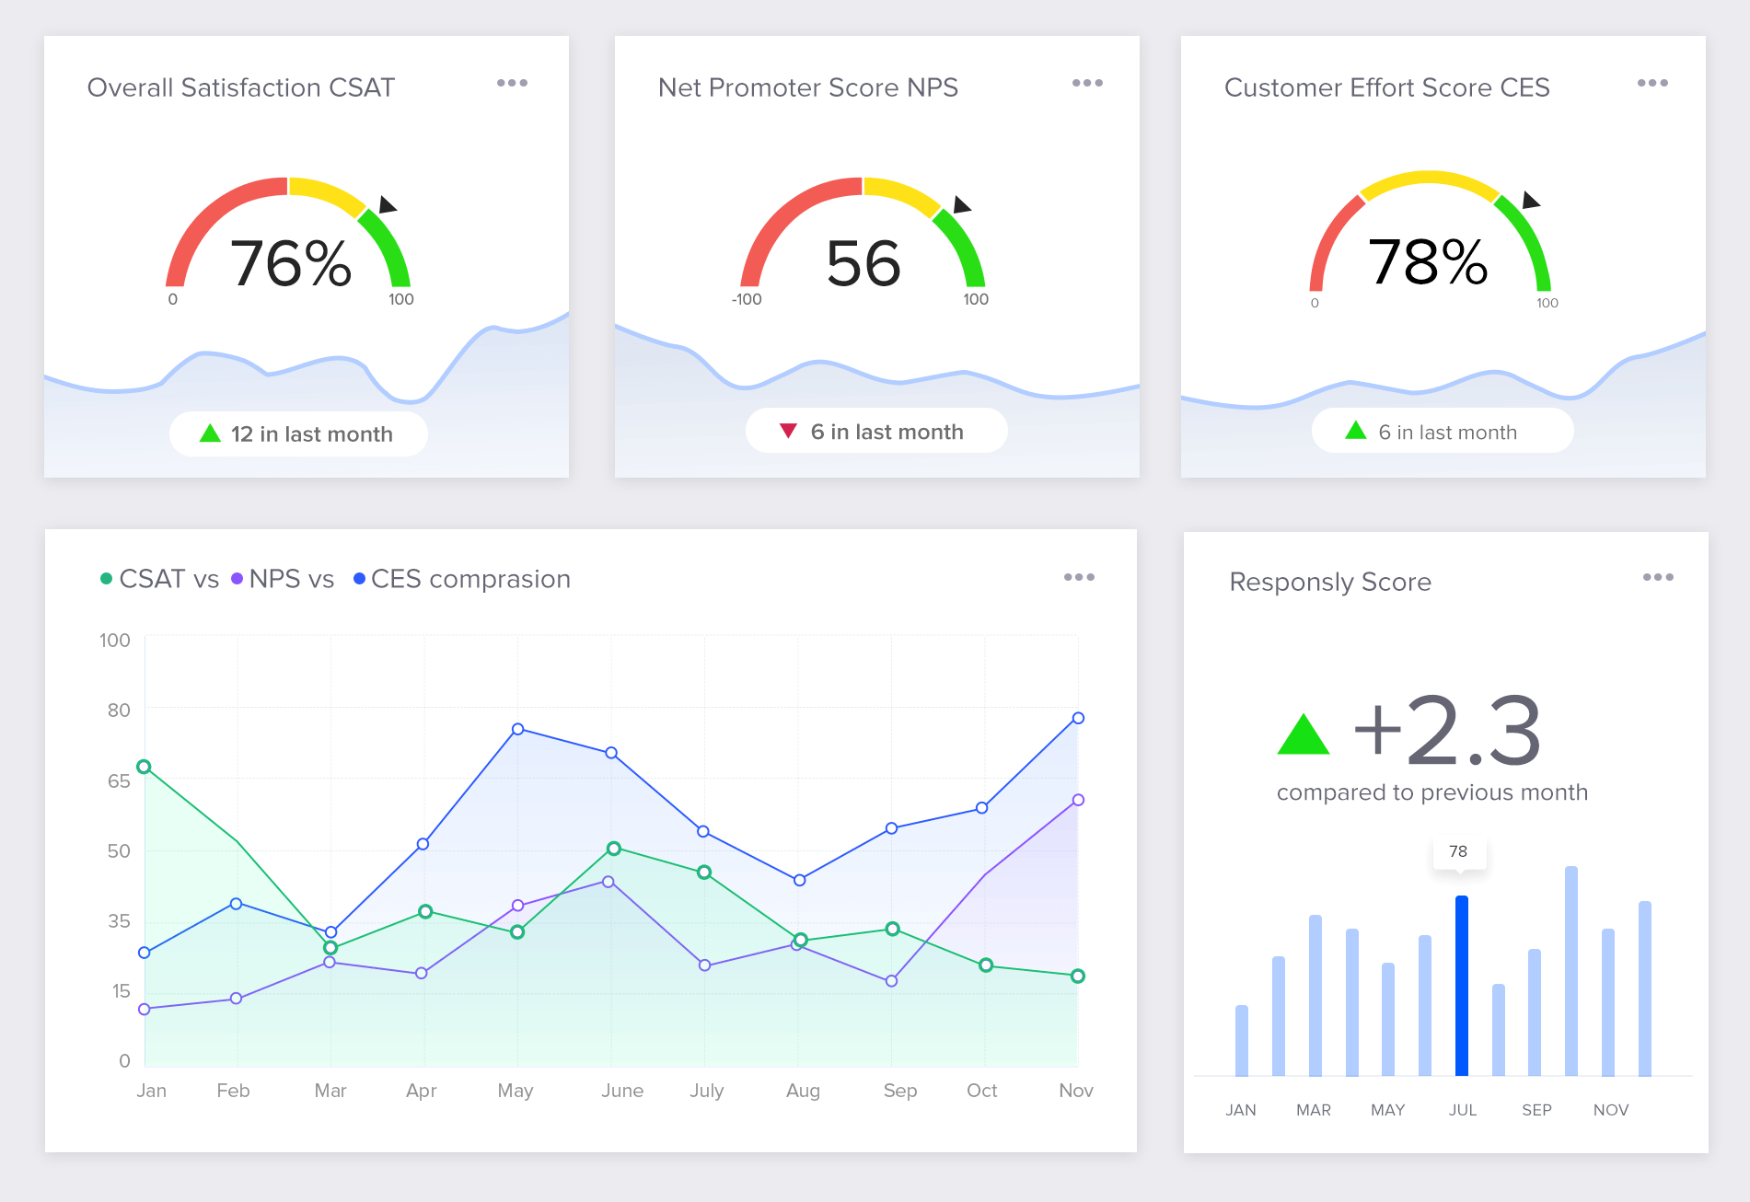Open the Responsly Score options menu
Viewport: 1750px width, 1202px height.
click(x=1658, y=577)
